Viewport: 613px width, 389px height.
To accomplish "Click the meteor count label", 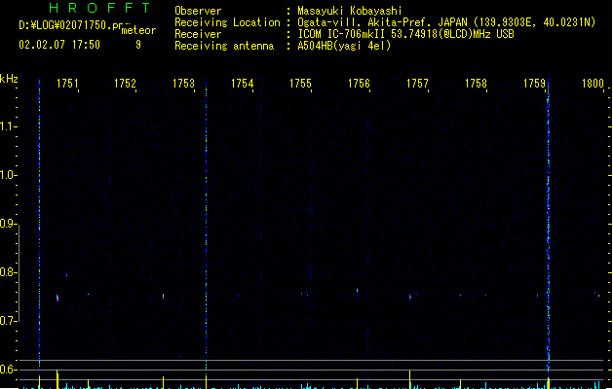I will 138,30.
